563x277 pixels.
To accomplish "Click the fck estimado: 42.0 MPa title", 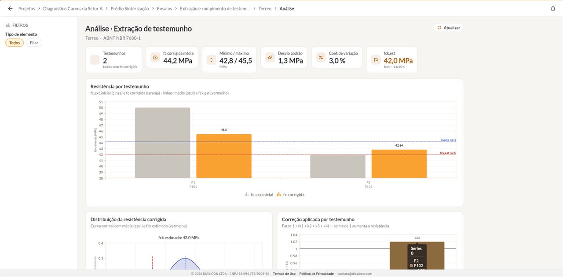I will click(x=179, y=238).
